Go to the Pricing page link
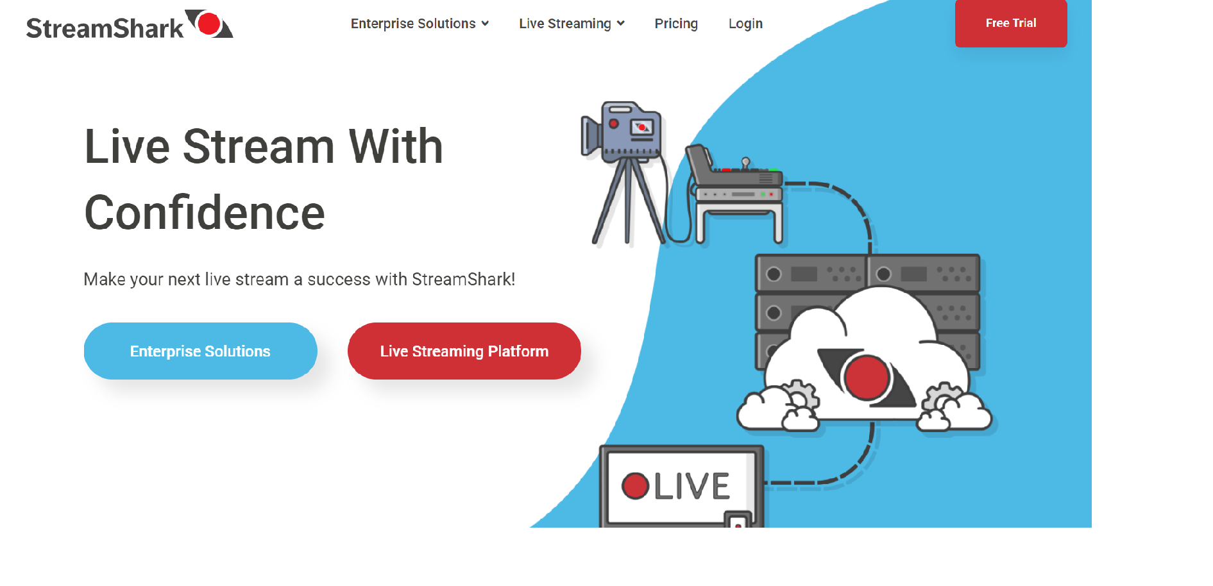1213x586 pixels. pyautogui.click(x=675, y=24)
